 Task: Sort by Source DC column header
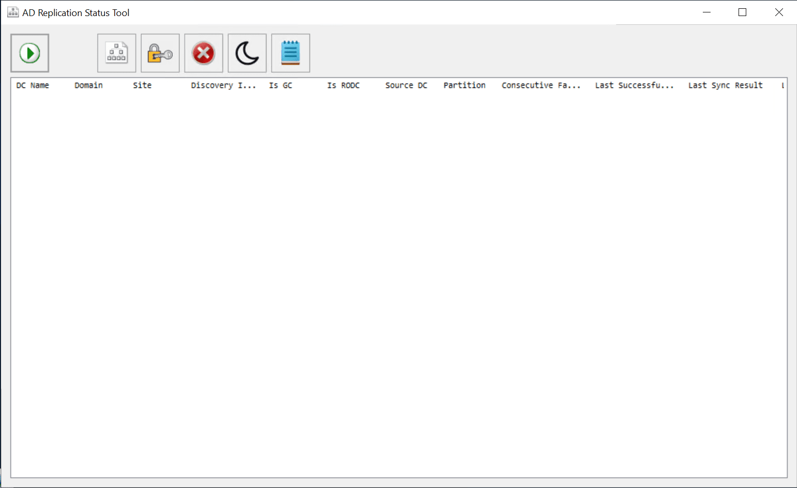tap(406, 85)
